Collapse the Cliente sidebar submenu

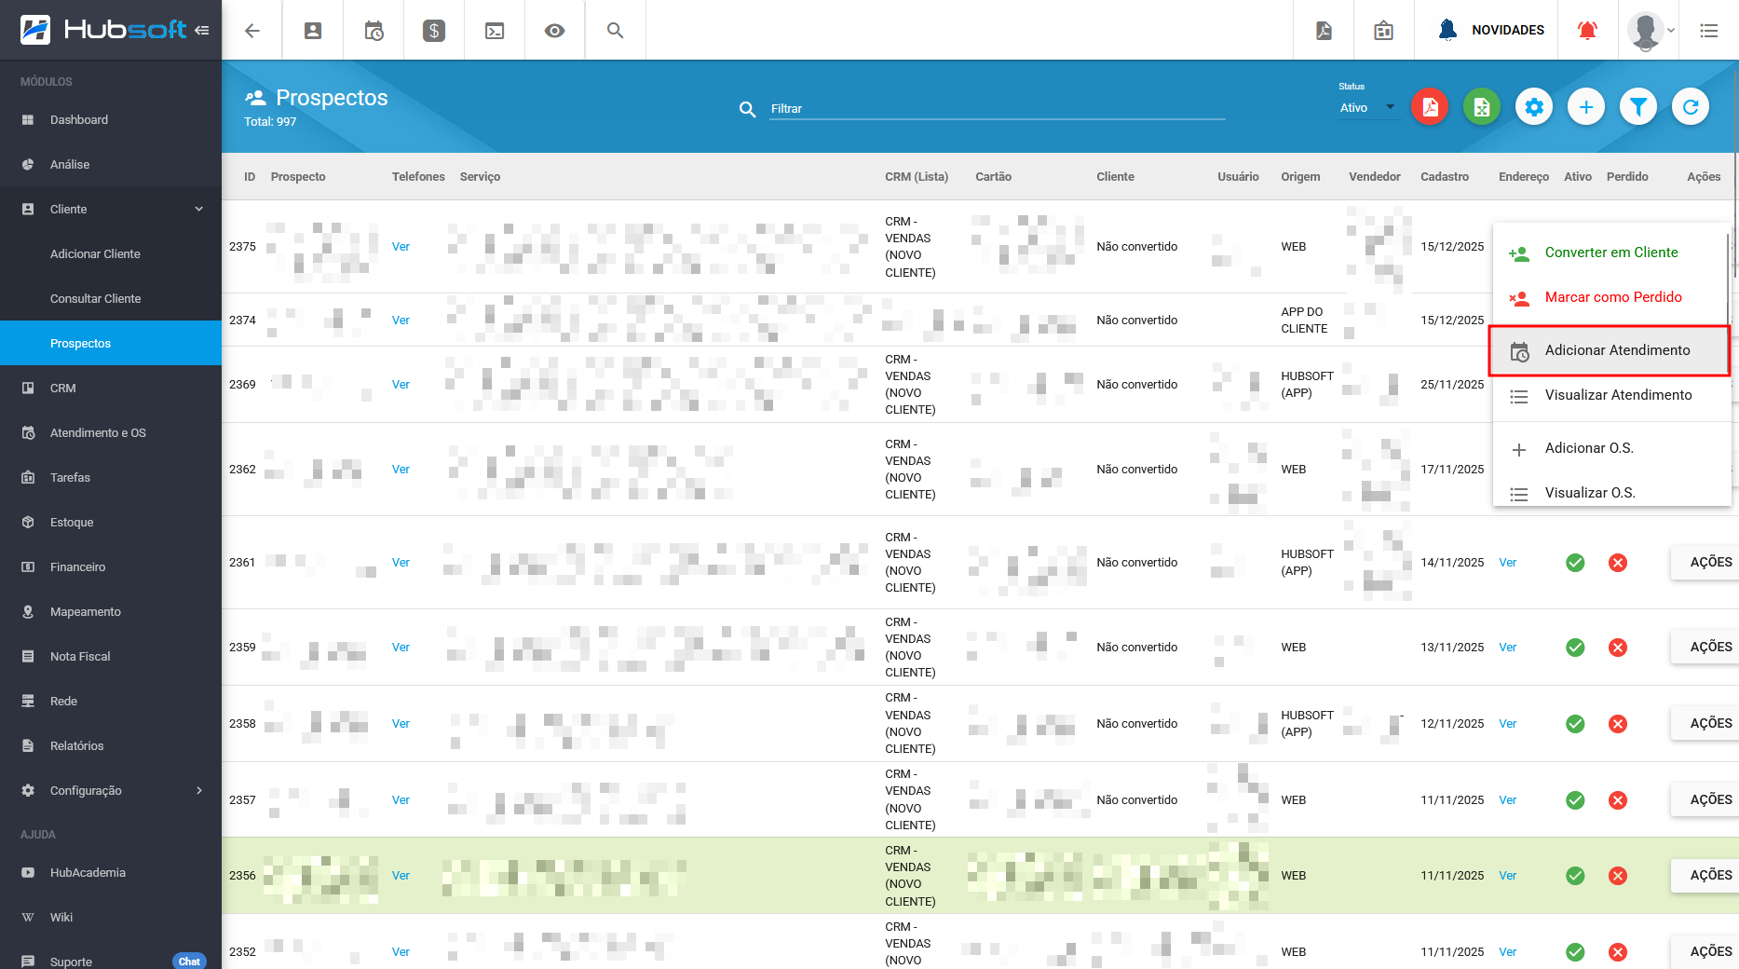coord(198,209)
